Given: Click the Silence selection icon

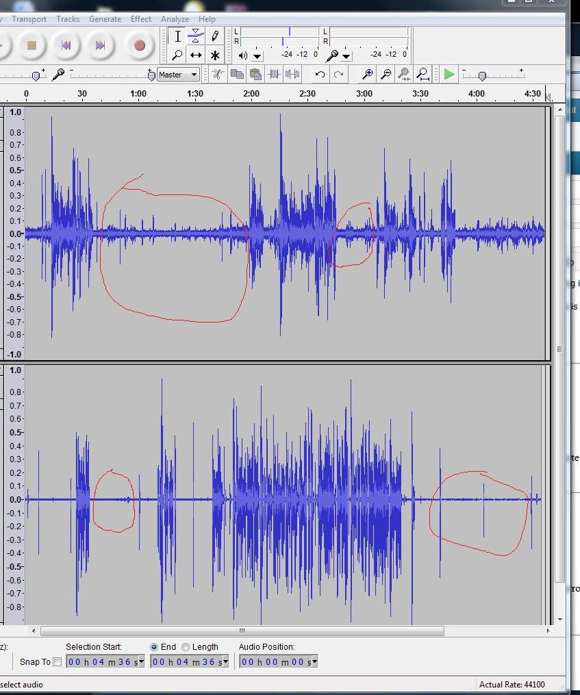Looking at the screenshot, I should pos(292,74).
